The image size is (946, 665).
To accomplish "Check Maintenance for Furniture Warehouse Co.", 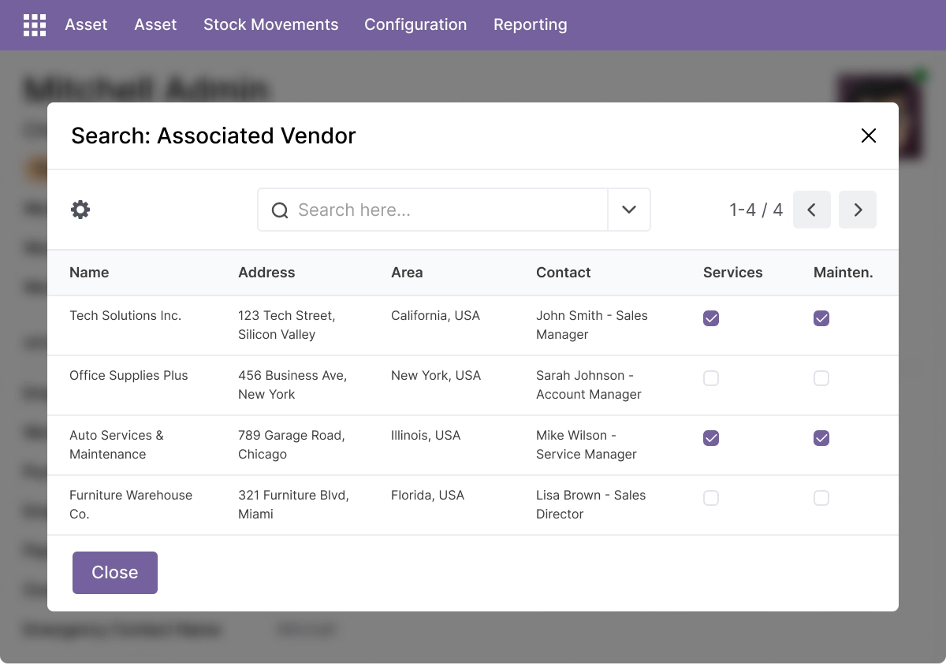I will [821, 498].
